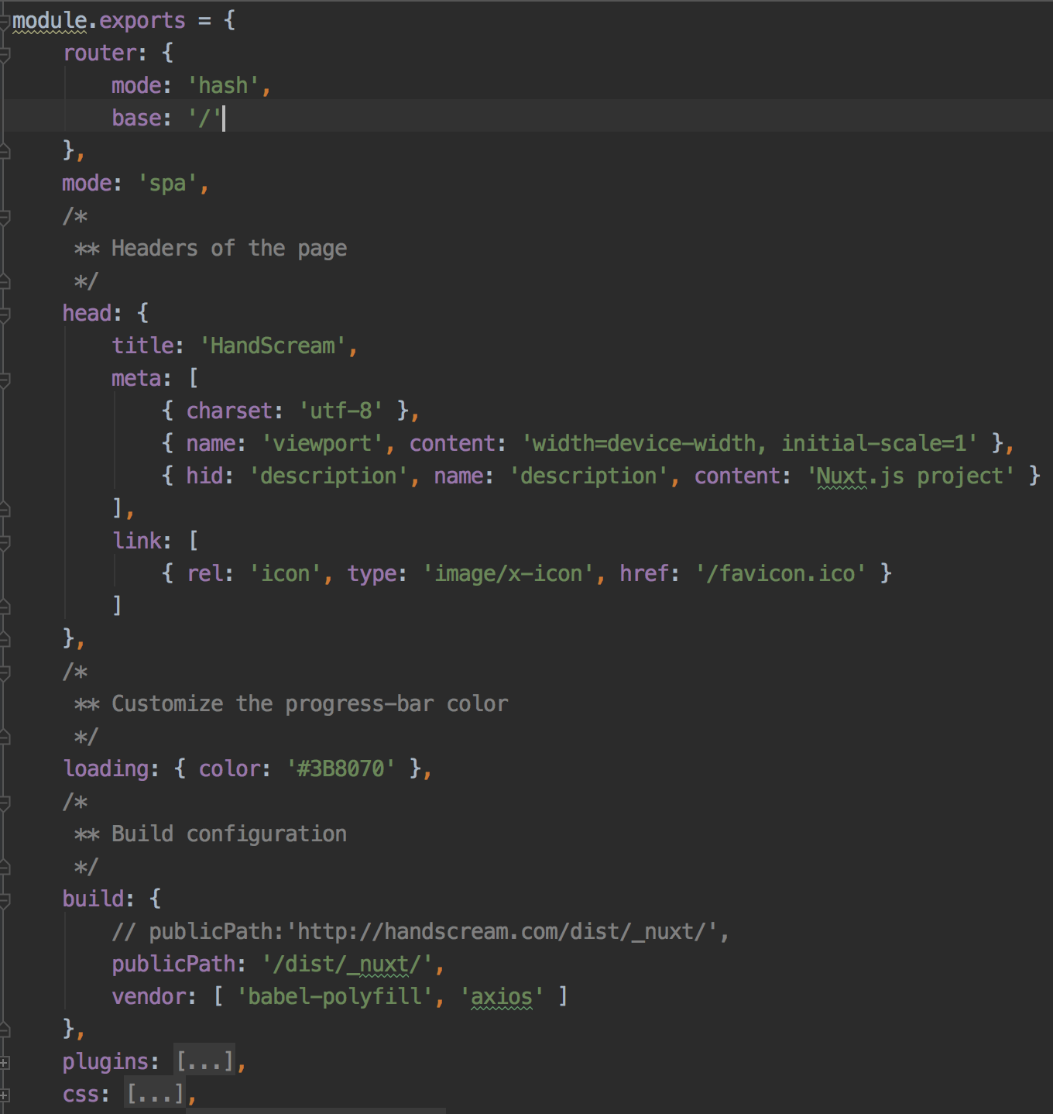The width and height of the screenshot is (1053, 1114).
Task: Collapse the progress-bar color comment block
Action: (6, 671)
